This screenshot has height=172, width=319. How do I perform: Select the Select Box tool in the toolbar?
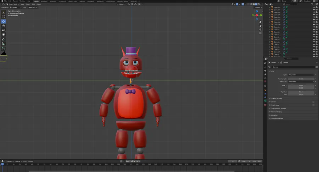[x=4, y=12]
